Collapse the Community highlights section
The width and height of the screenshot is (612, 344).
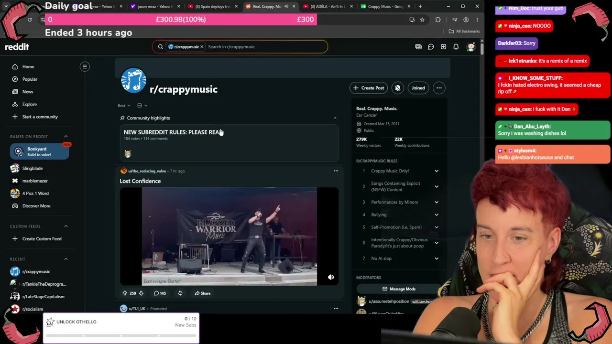click(335, 118)
